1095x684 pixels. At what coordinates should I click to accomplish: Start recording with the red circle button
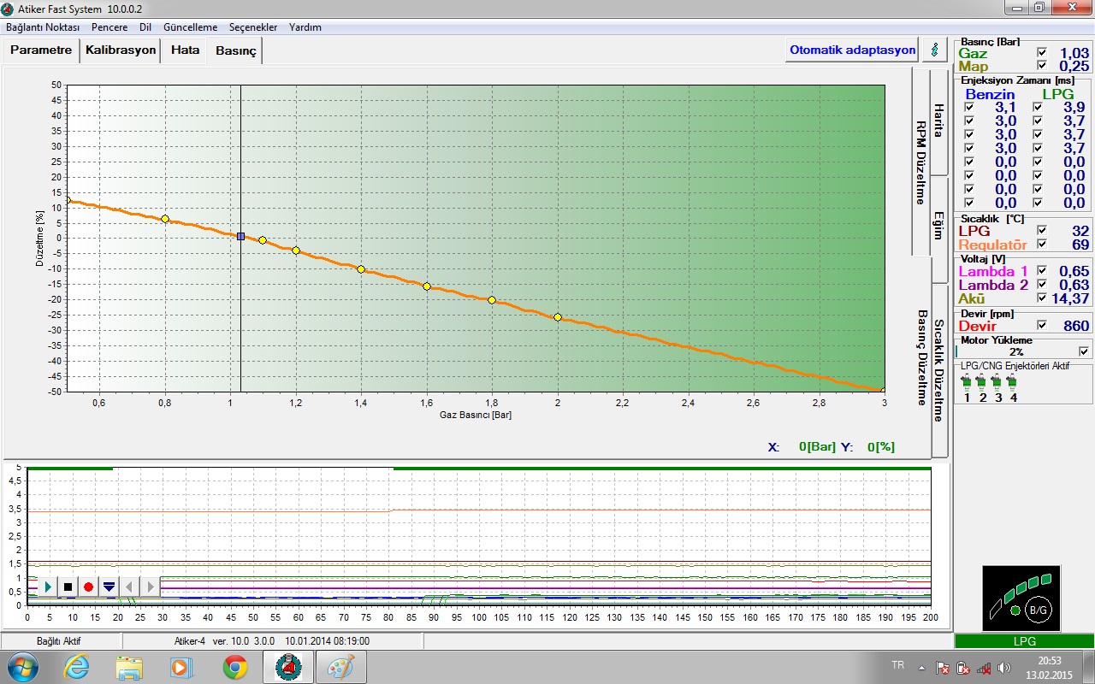[x=88, y=587]
